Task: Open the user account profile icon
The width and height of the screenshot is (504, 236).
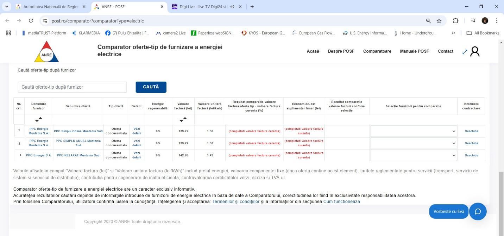Action: point(475,52)
